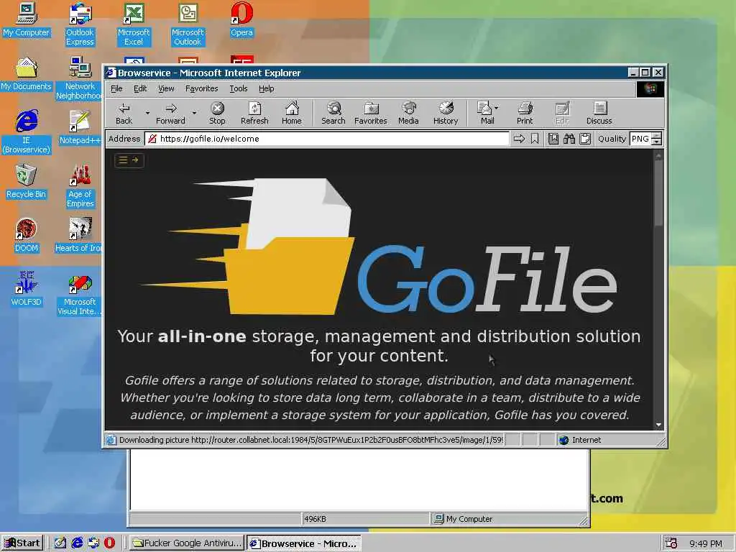The height and width of the screenshot is (552, 736).
Task: Click the clipboard icon in the address toolbar
Action: (585, 139)
